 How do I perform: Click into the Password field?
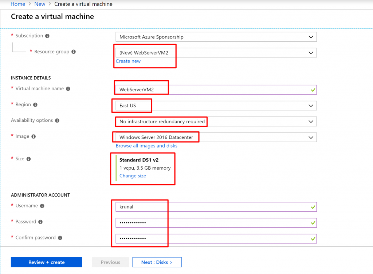pos(216,223)
